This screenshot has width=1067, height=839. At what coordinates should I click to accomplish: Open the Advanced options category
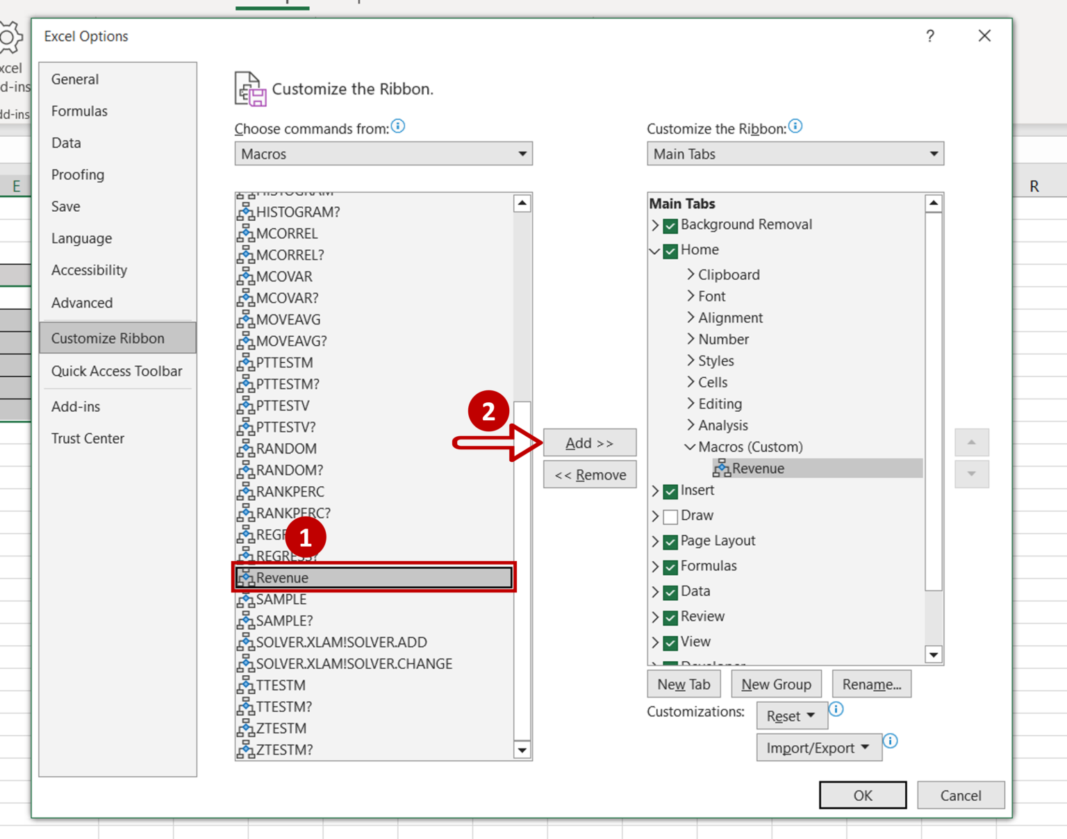(x=82, y=303)
